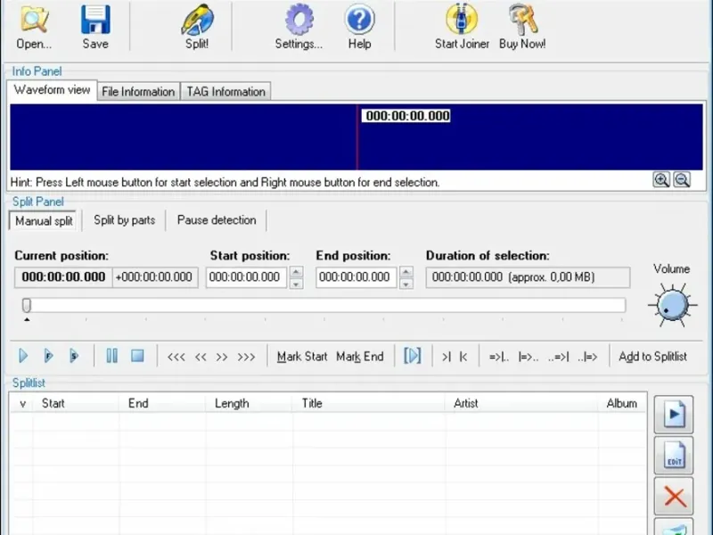Viewport: 713px width, 535px height.
Task: Switch to Waveform view tab
Action: [x=52, y=90]
